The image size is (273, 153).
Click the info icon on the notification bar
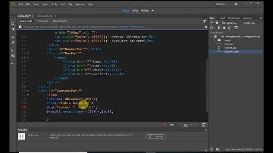point(20,27)
